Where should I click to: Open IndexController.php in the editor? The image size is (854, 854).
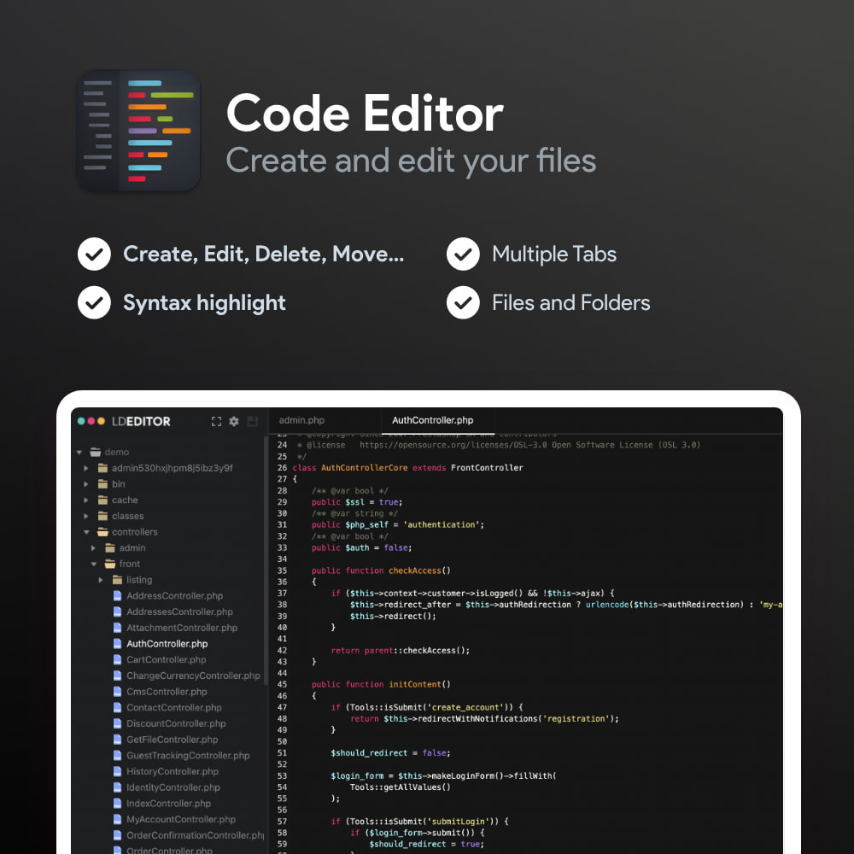168,803
